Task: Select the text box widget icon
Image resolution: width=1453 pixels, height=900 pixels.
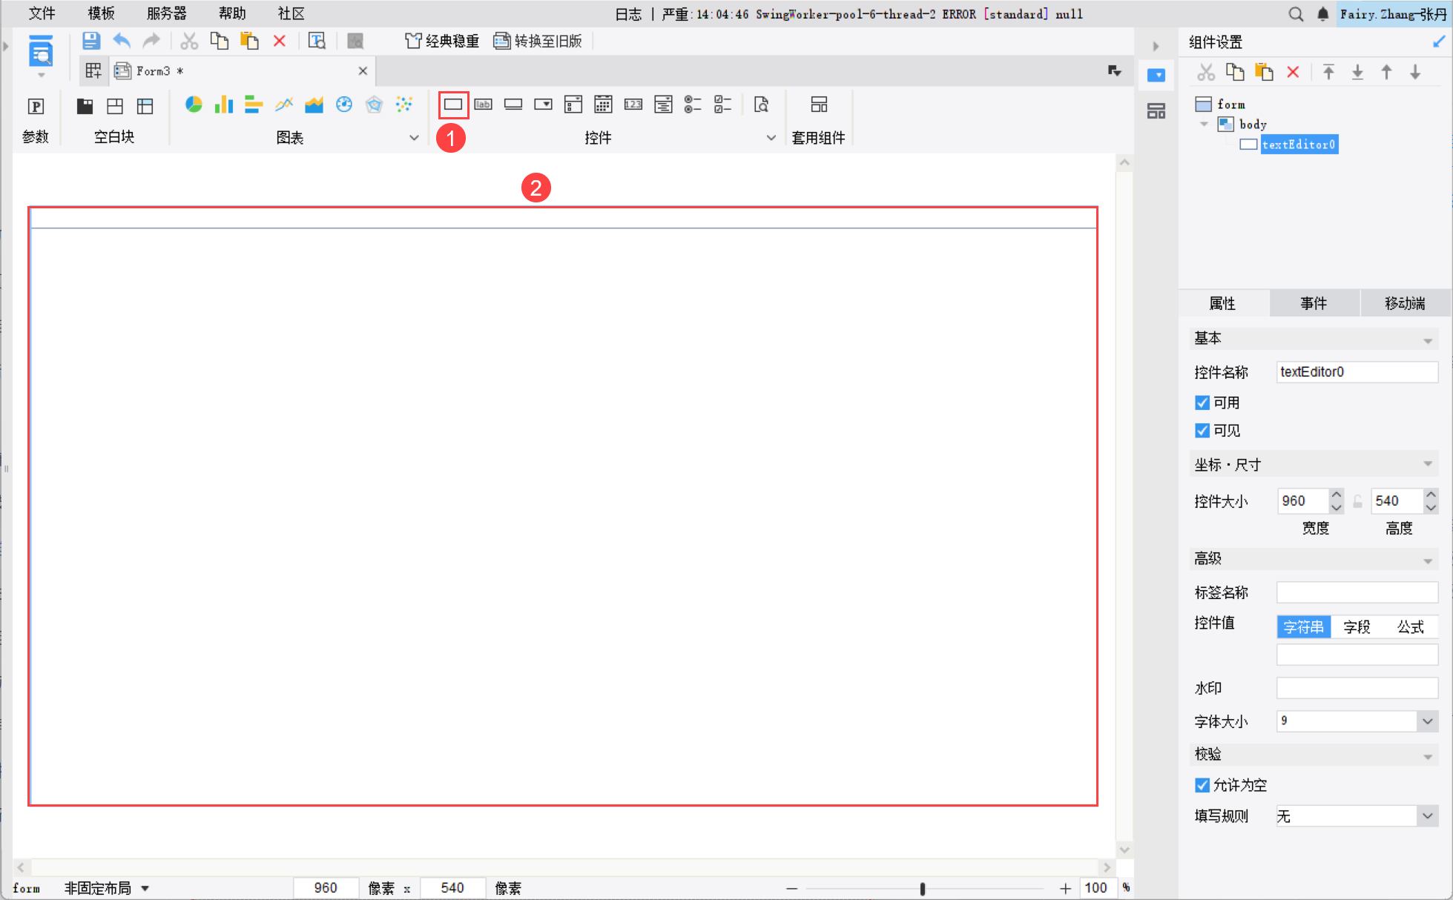Action: [453, 105]
